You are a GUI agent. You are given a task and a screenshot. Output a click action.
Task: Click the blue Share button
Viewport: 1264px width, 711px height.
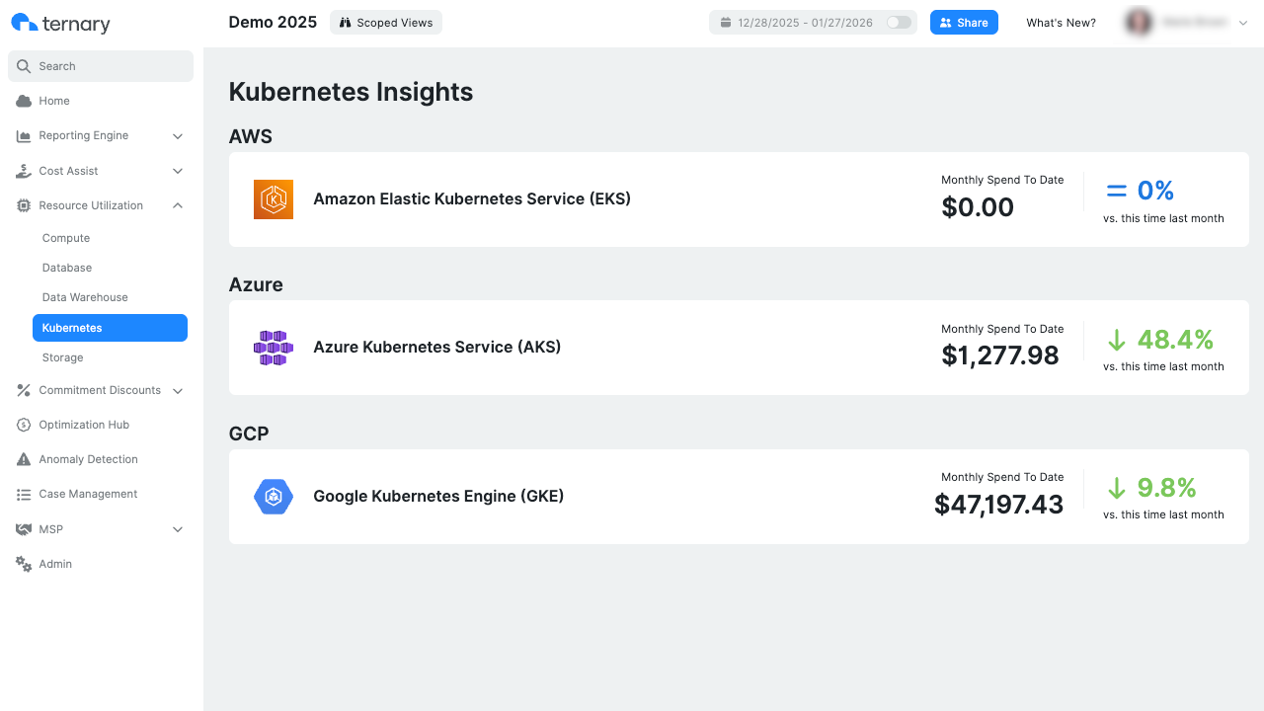[x=964, y=22]
